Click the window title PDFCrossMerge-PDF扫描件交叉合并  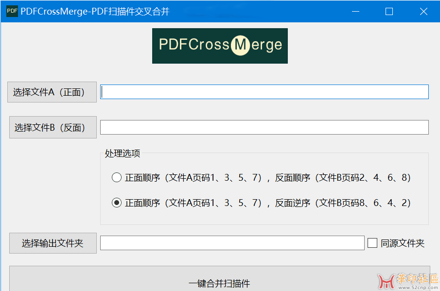pyautogui.click(x=95, y=11)
